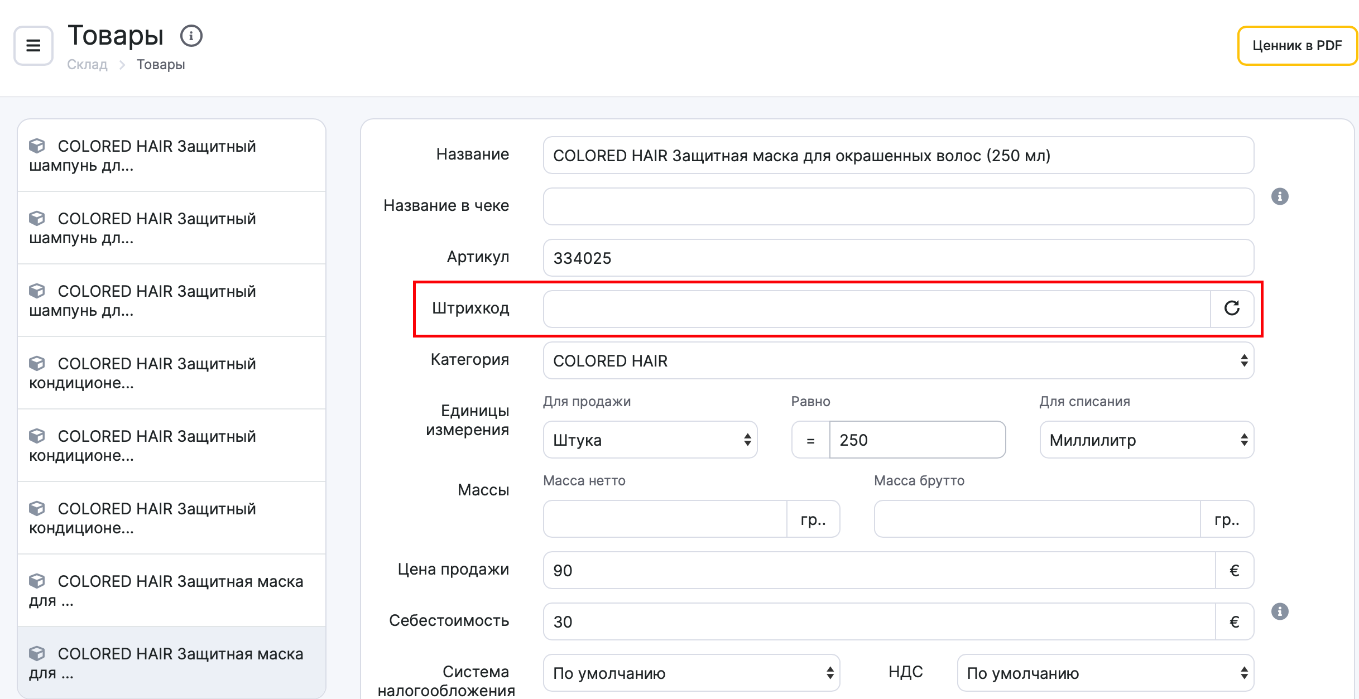
Task: Click box icon of first кондиционер item
Action: click(37, 364)
